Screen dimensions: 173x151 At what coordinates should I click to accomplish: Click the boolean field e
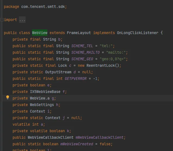pyautogui.click(x=48, y=85)
